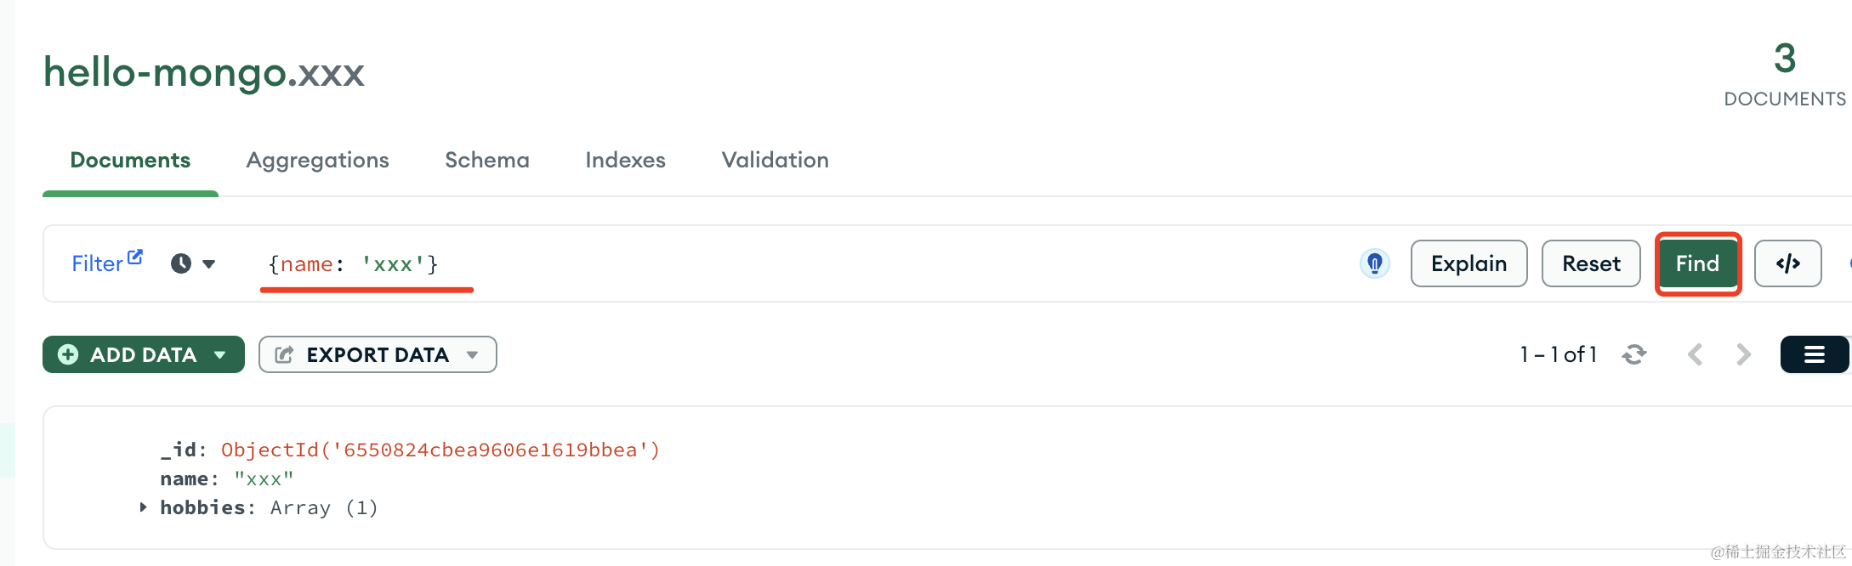This screenshot has height=566, width=1852.
Task: Click the lightbulb query insight icon
Action: coord(1374,263)
